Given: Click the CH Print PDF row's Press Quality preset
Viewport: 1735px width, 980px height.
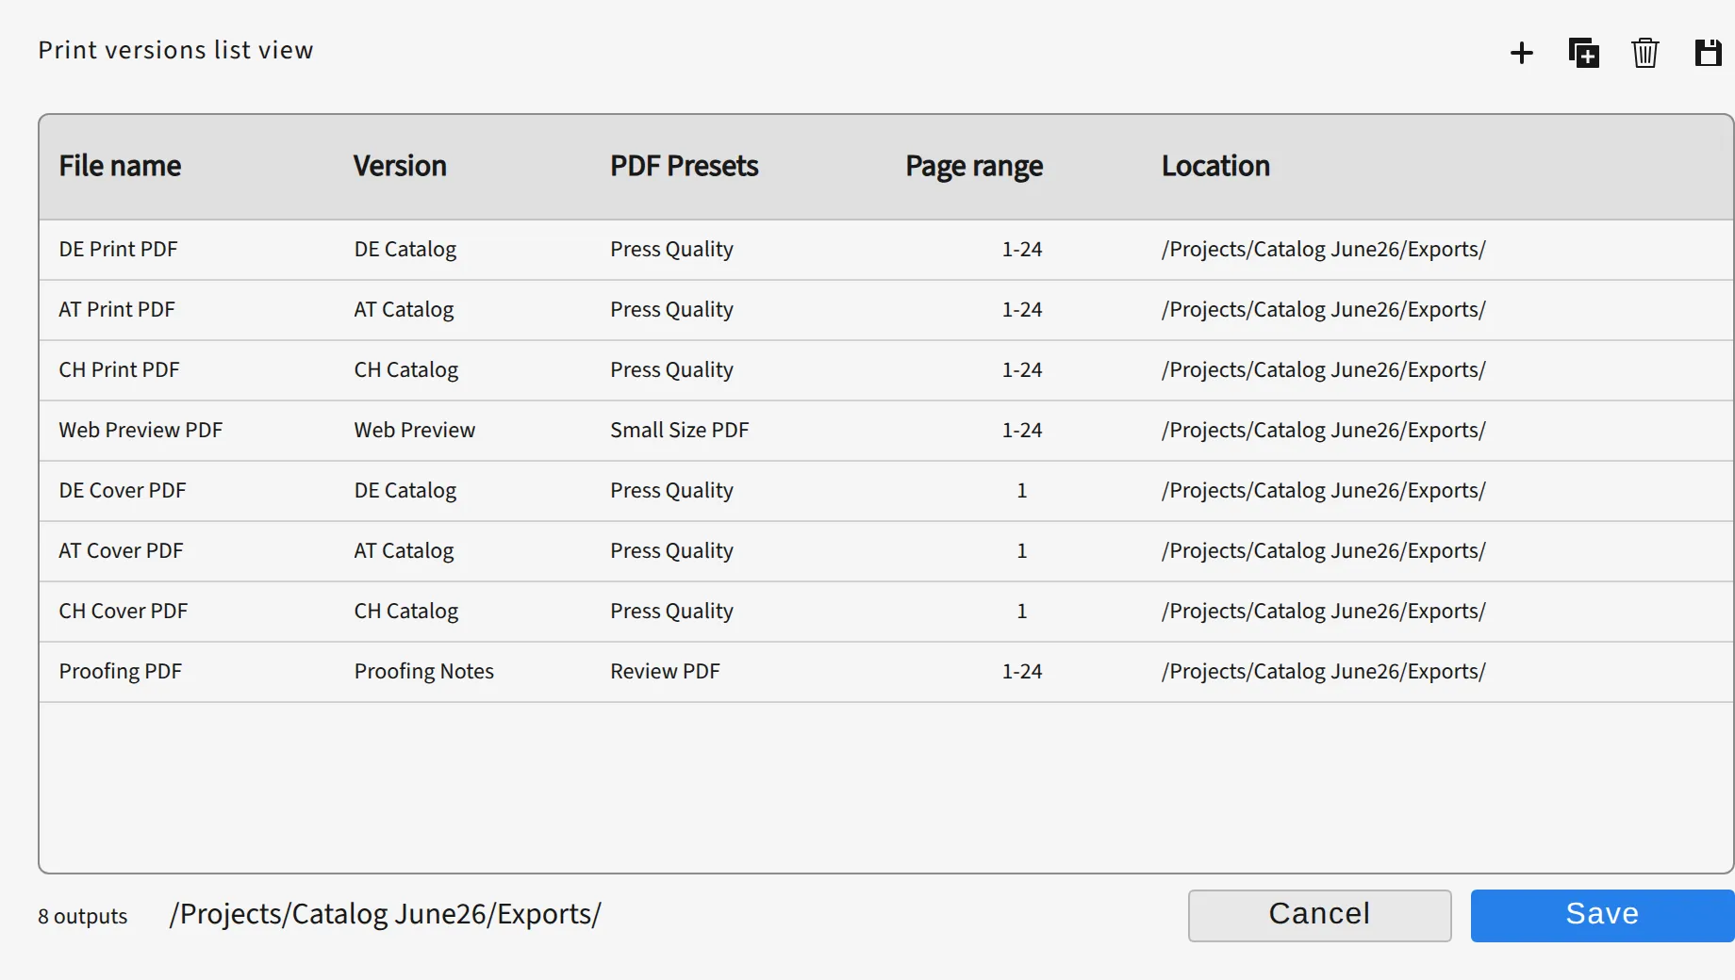Looking at the screenshot, I should click(x=671, y=370).
